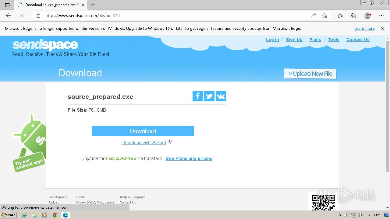Click footer Upload link
Screen dimensions: 390x219
pos(54,202)
